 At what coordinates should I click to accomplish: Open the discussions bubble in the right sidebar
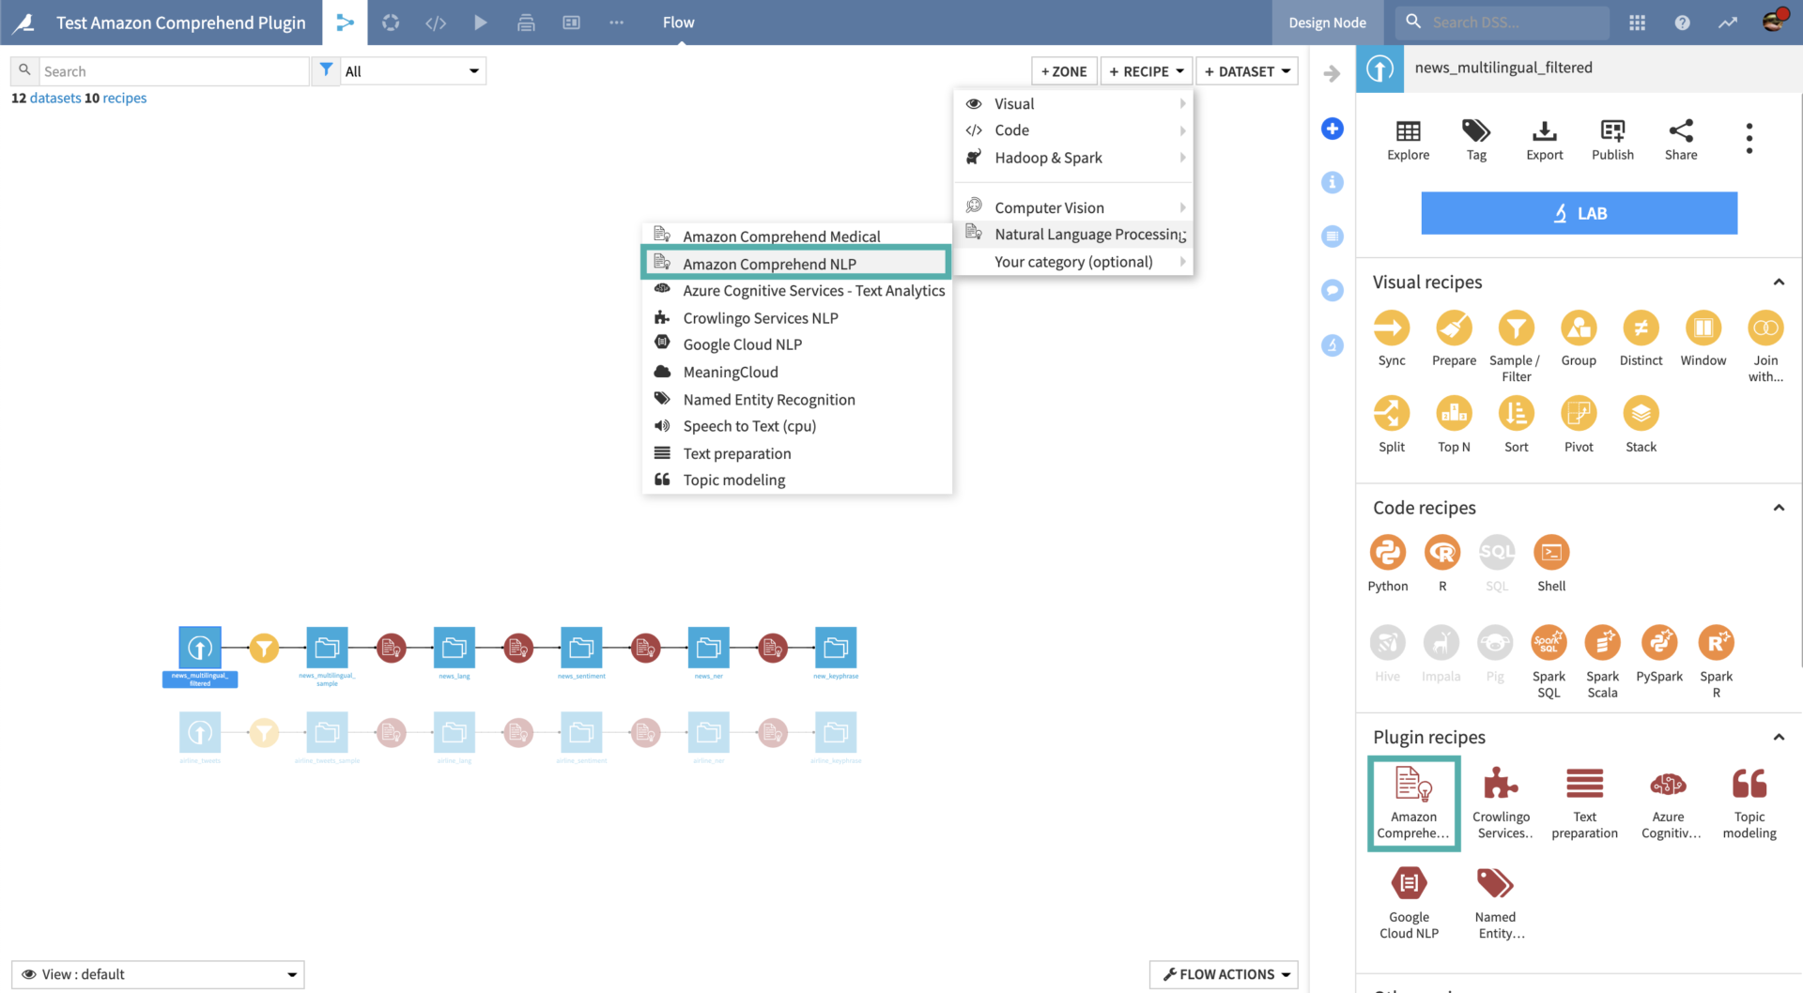pos(1332,290)
